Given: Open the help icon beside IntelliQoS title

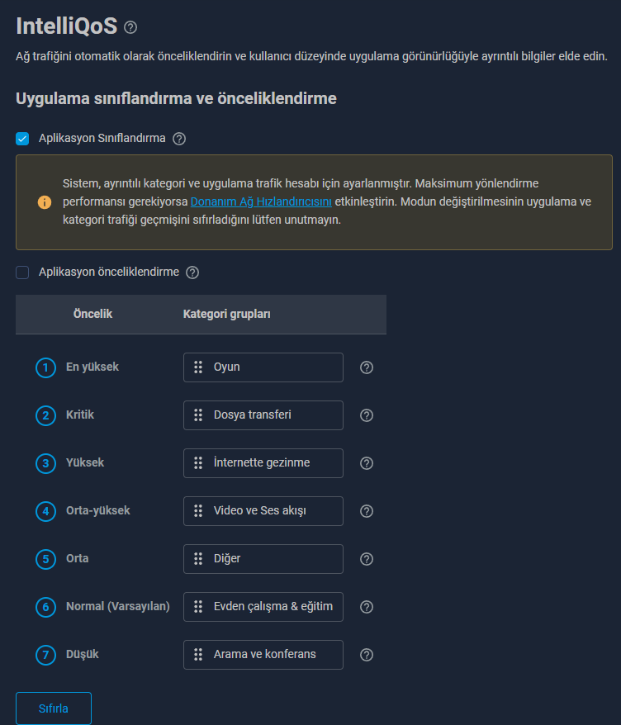Looking at the screenshot, I should tap(130, 27).
